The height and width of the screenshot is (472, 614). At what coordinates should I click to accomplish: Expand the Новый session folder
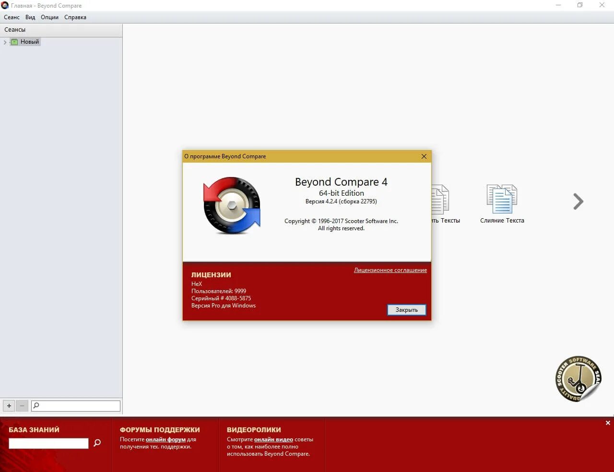[x=5, y=42]
